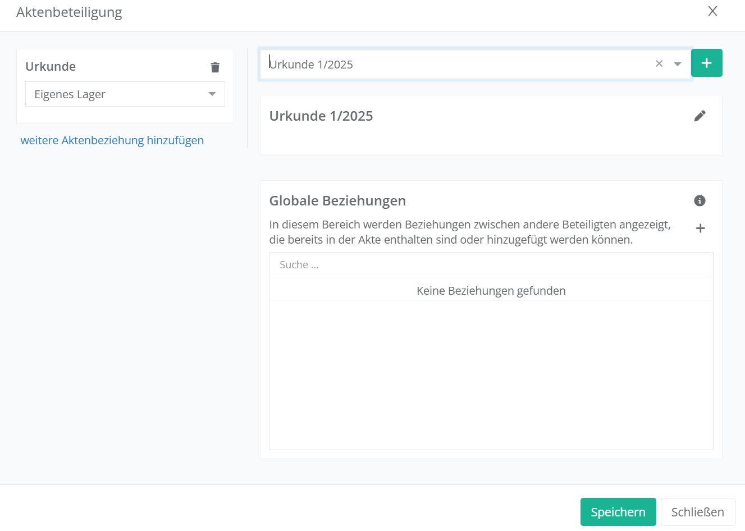The height and width of the screenshot is (531, 745).
Task: Click the Globale Beziehungen heading
Action: pos(337,201)
